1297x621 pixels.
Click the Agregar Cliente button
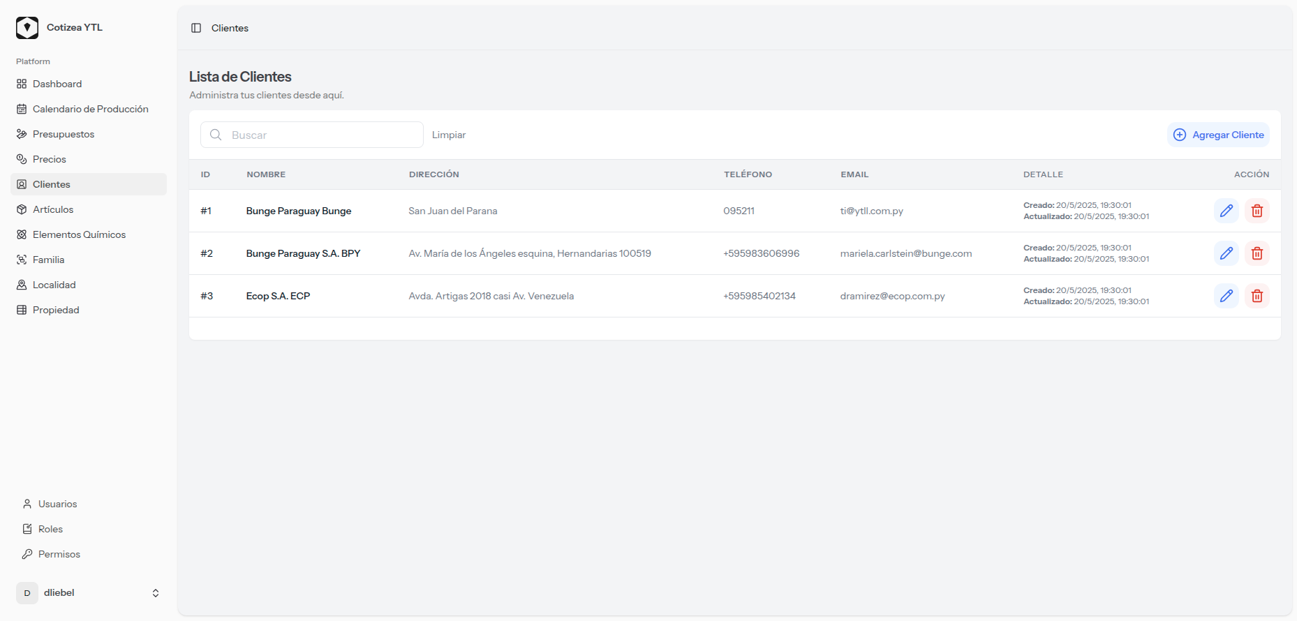[1218, 135]
